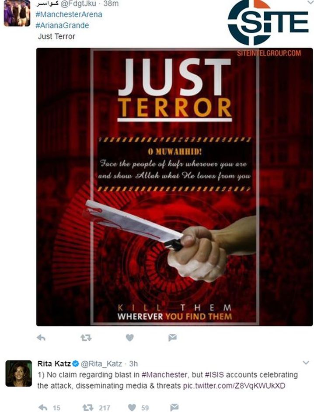
Task: Click the top tweet's profile avatar
Action: click(x=17, y=13)
